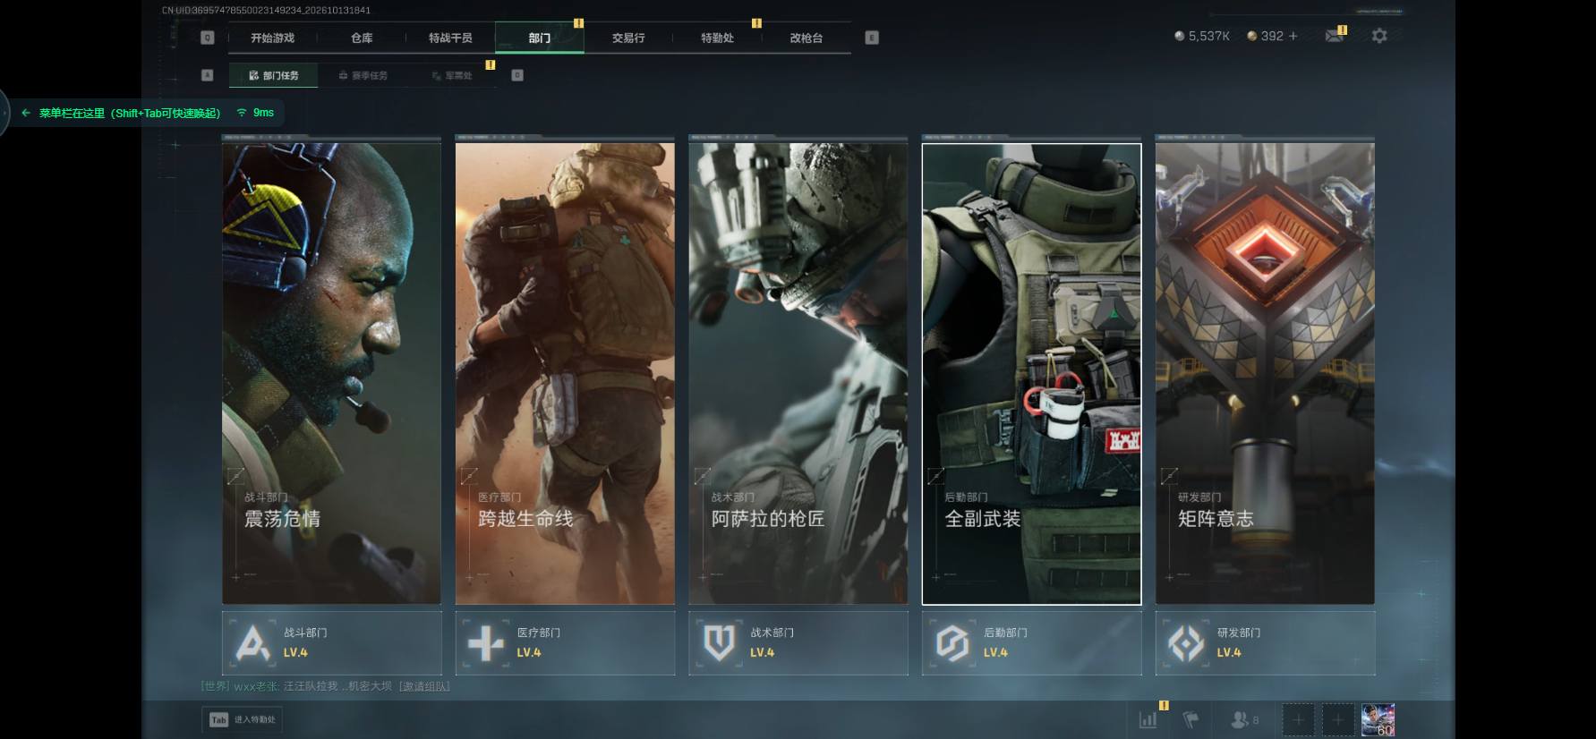
Task: Open the 赛季任务 sub-tab
Action: (363, 76)
